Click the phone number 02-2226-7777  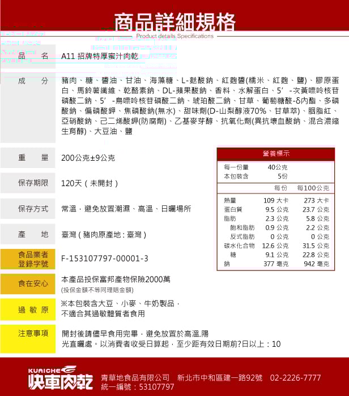[x=295, y=378]
